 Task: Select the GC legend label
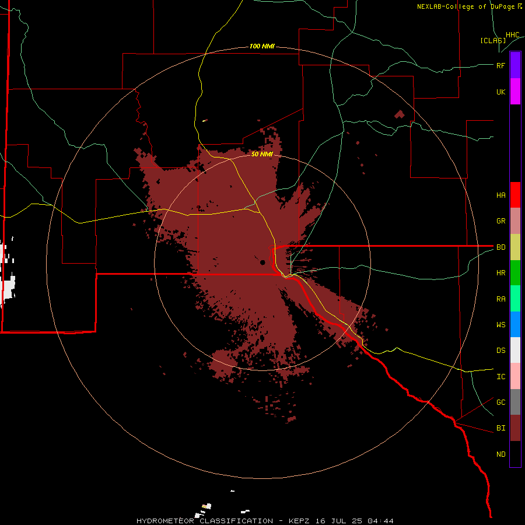[x=501, y=402]
